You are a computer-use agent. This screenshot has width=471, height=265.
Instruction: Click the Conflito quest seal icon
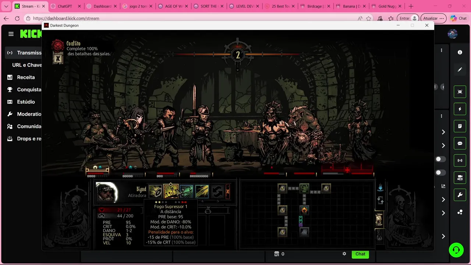click(58, 46)
